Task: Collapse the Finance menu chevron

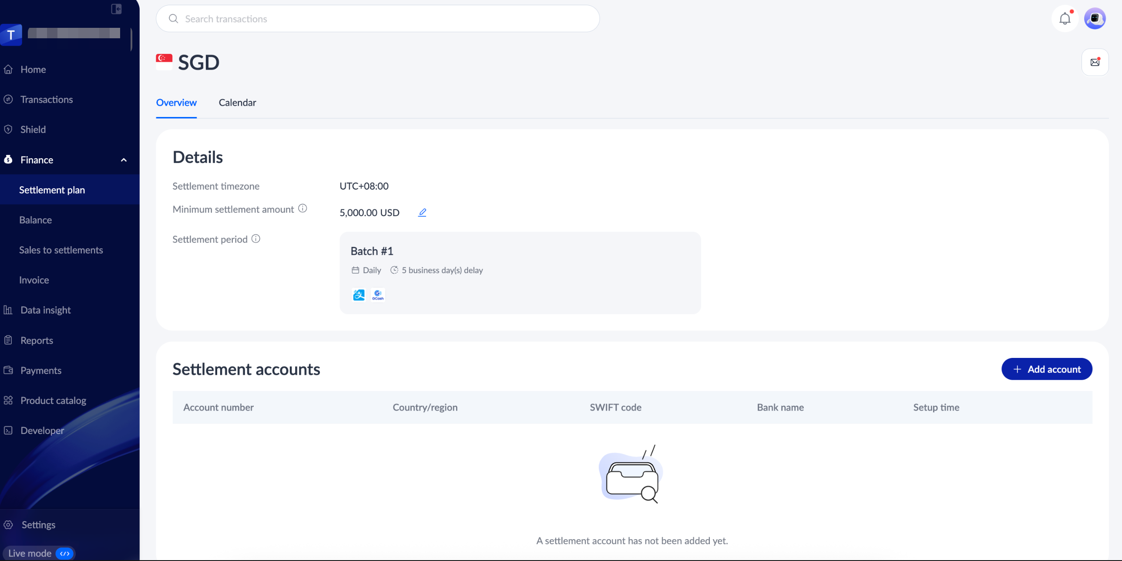Action: [124, 160]
